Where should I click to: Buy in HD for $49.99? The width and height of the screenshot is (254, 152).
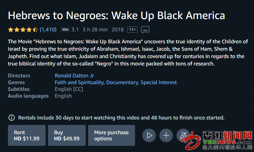point(67,135)
